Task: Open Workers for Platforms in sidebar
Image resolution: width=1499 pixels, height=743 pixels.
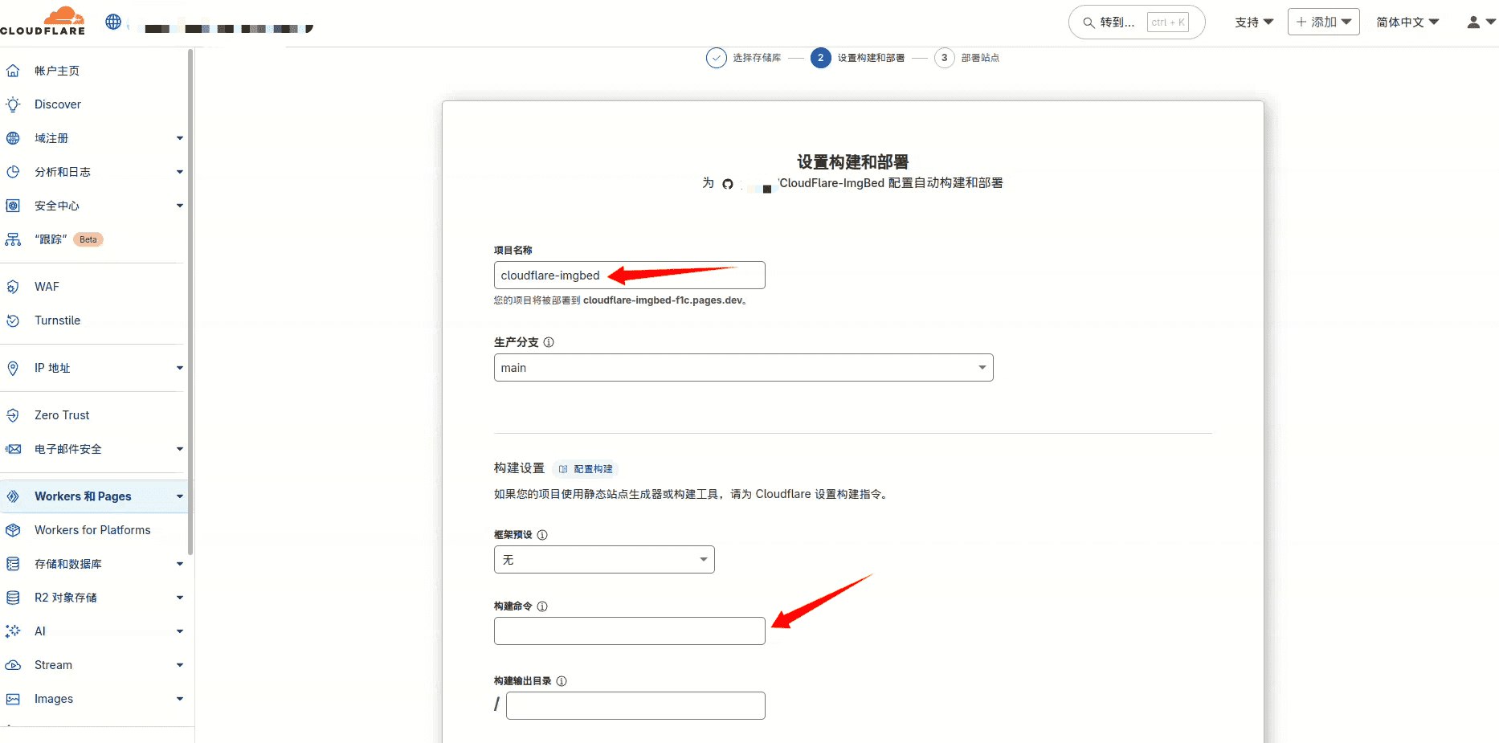Action: click(x=92, y=530)
